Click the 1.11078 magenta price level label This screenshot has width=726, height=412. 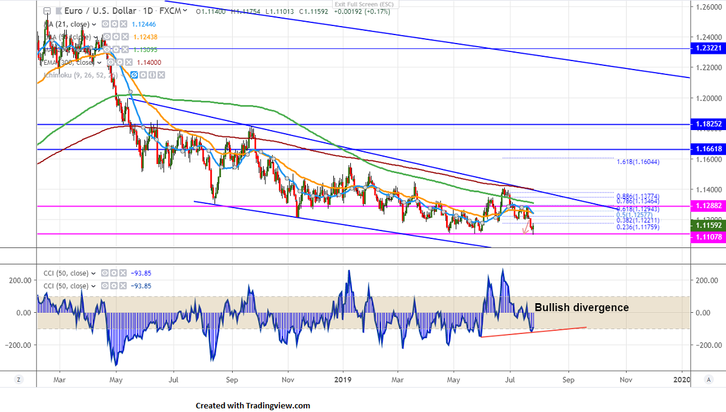[x=708, y=238]
